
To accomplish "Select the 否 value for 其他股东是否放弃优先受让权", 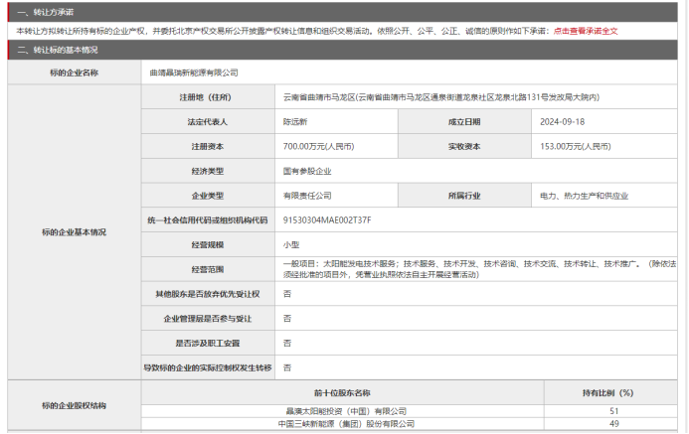I will click(287, 294).
